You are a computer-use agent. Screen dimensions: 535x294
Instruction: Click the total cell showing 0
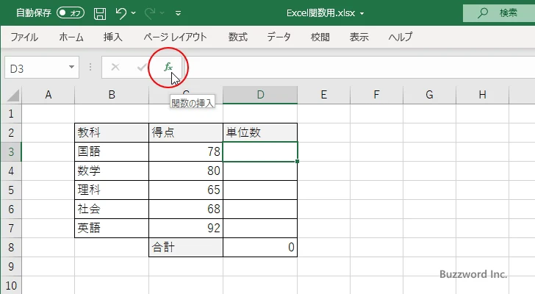click(260, 247)
